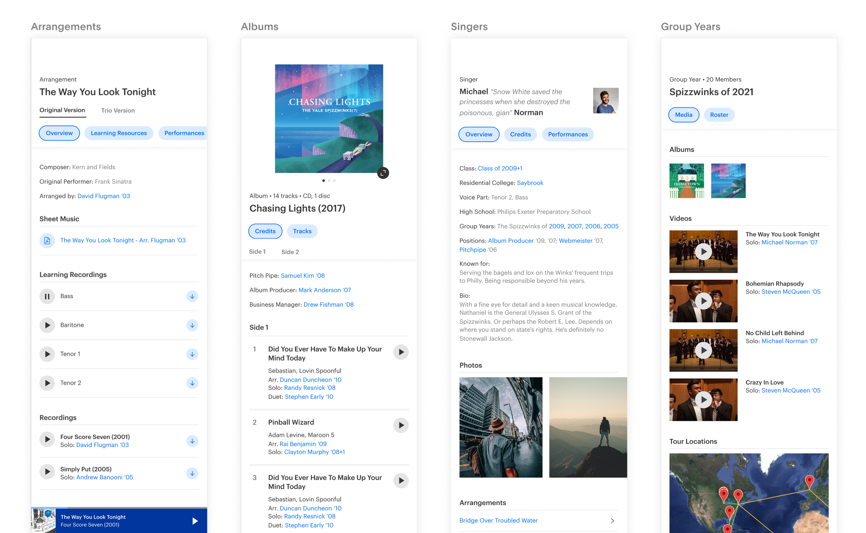This screenshot has height=533, width=866.
Task: Select the album Credits pill
Action: (265, 231)
